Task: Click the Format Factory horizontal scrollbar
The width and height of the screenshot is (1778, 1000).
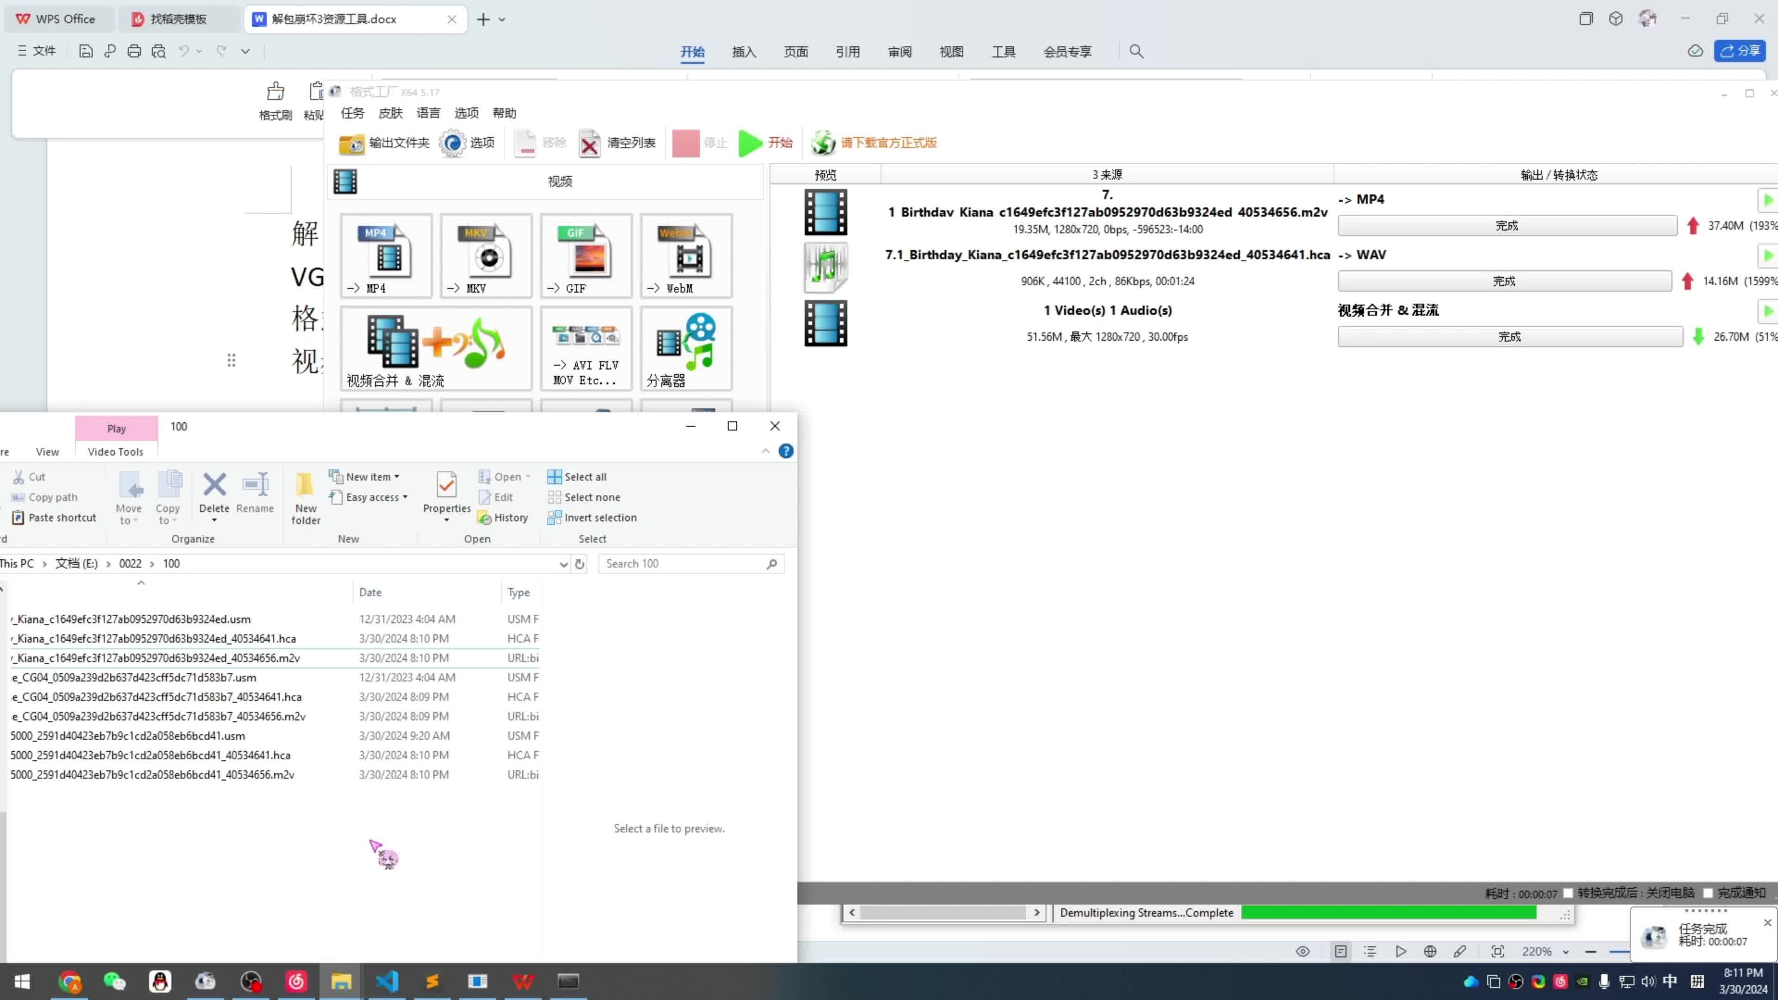Action: tap(944, 912)
